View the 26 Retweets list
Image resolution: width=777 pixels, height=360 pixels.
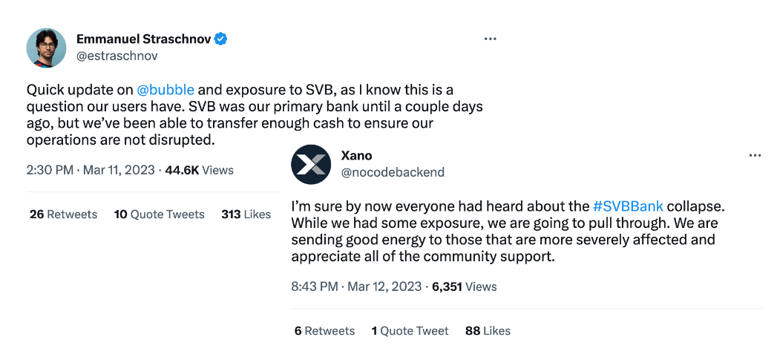point(63,215)
